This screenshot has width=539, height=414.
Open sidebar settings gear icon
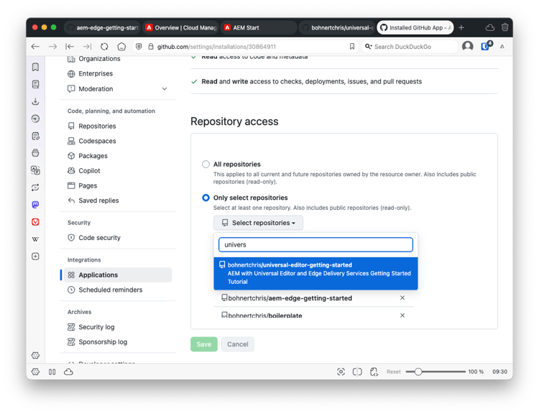[35, 355]
